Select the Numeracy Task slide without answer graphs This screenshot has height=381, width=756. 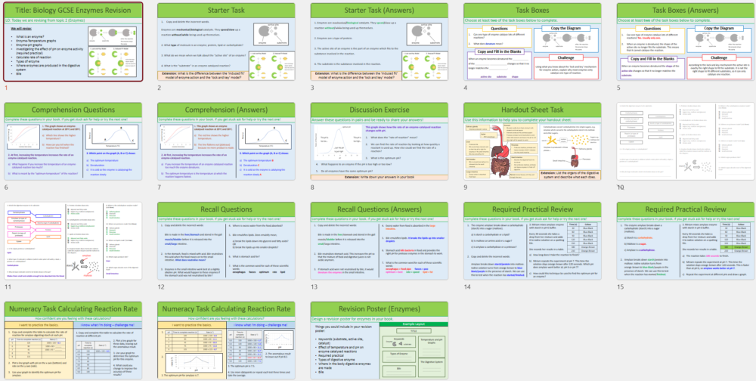[x=74, y=340]
